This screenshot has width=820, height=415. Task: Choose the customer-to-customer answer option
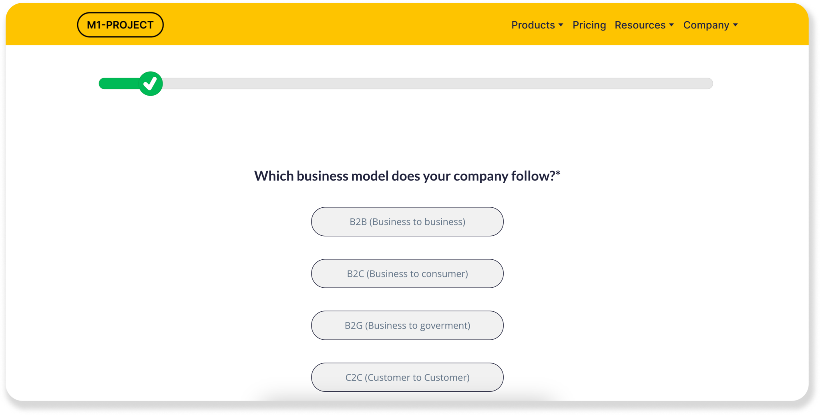tap(407, 377)
